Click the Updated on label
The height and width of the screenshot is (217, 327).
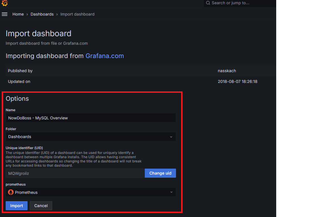point(19,82)
